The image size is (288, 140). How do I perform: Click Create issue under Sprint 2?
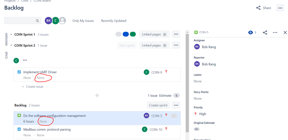point(33,87)
